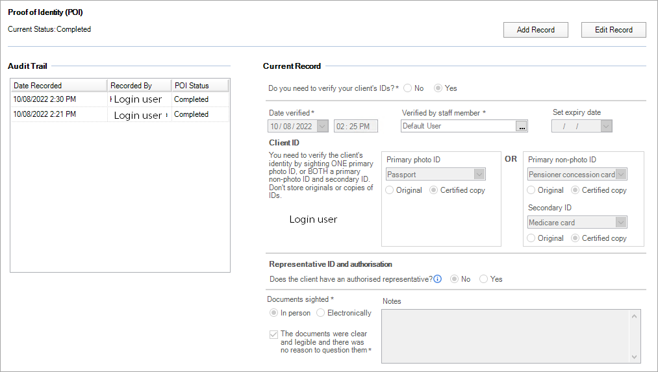Viewport: 658px width, 372px height.
Task: Select Yes for verifying client's IDs
Action: (x=438, y=88)
